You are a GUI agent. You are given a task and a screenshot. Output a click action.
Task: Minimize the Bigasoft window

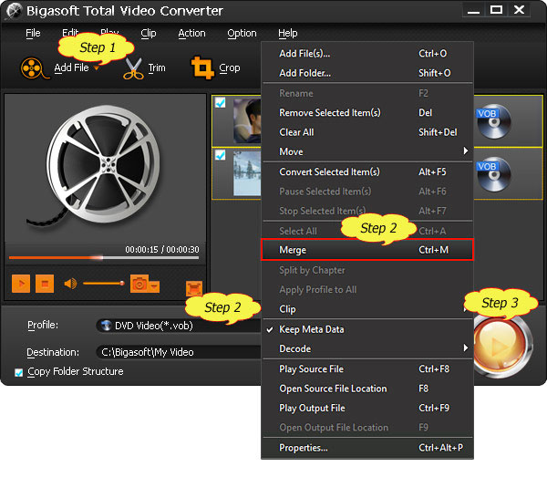[x=473, y=10]
